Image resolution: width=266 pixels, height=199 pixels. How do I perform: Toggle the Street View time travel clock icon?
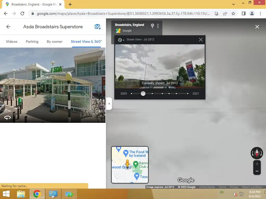120,40
